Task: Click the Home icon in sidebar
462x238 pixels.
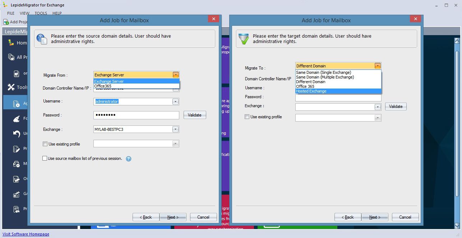Action: pos(11,43)
